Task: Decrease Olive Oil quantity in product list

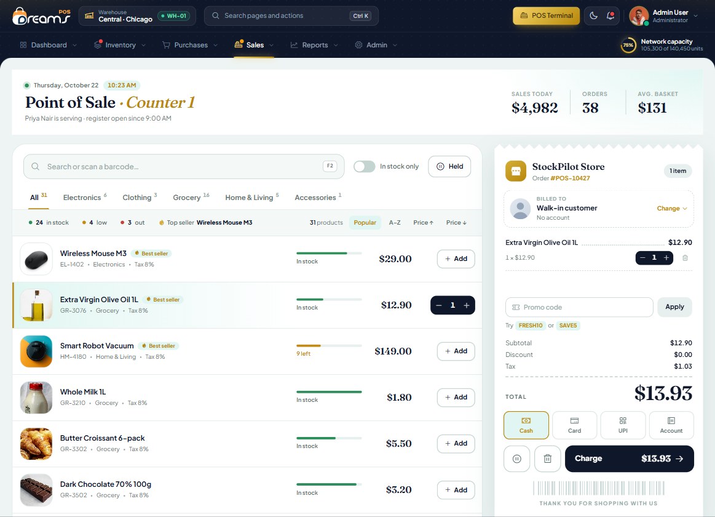Action: [439, 305]
